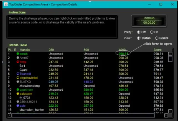Click fy_0731's 1000 score 338.91
178x121 pixels.
(x=123, y=98)
